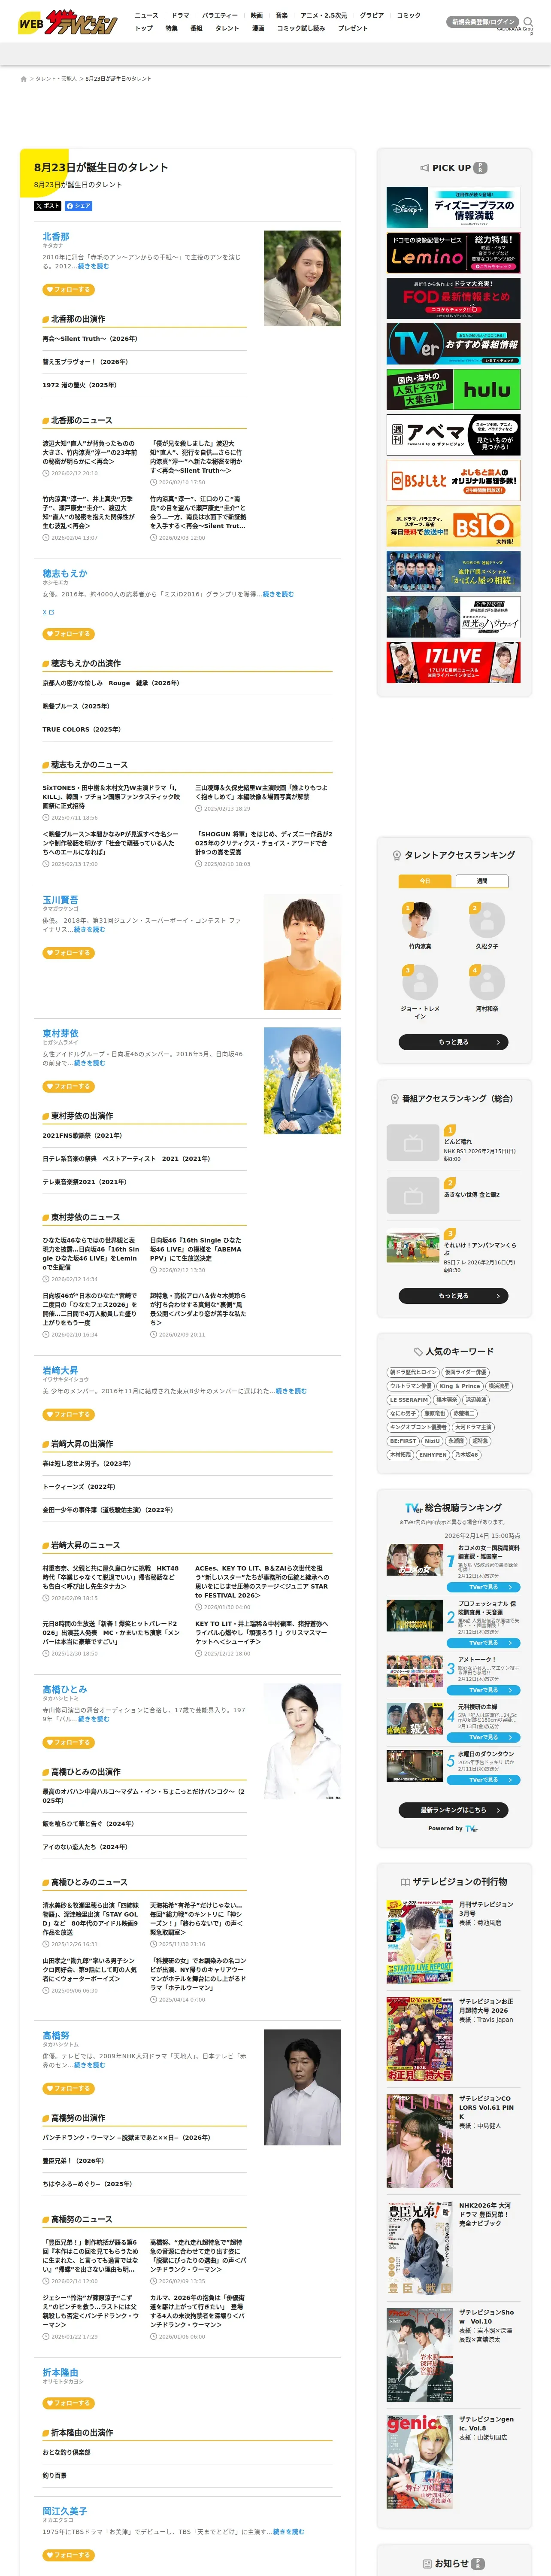Open 週刊アベマ banner
This screenshot has height=2576, width=551.
coord(453,435)
